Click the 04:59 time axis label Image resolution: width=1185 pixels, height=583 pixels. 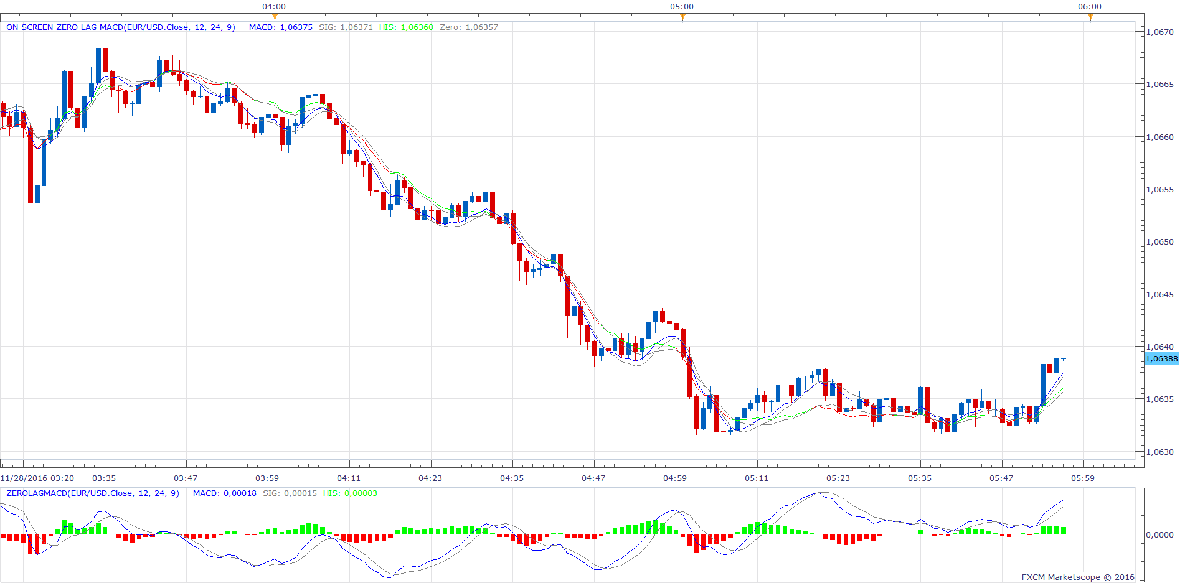pos(675,478)
